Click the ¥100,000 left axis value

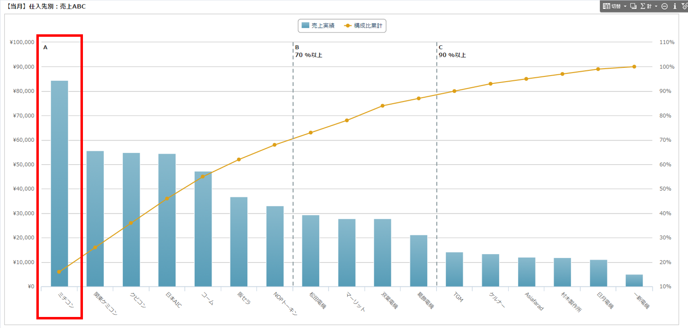click(22, 42)
